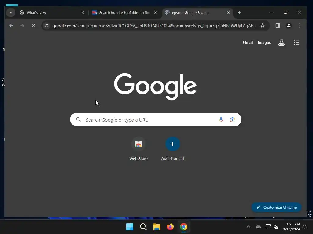Viewport: 313px width, 234px height.
Task: Go forward with the forward arrow
Action: point(22,26)
